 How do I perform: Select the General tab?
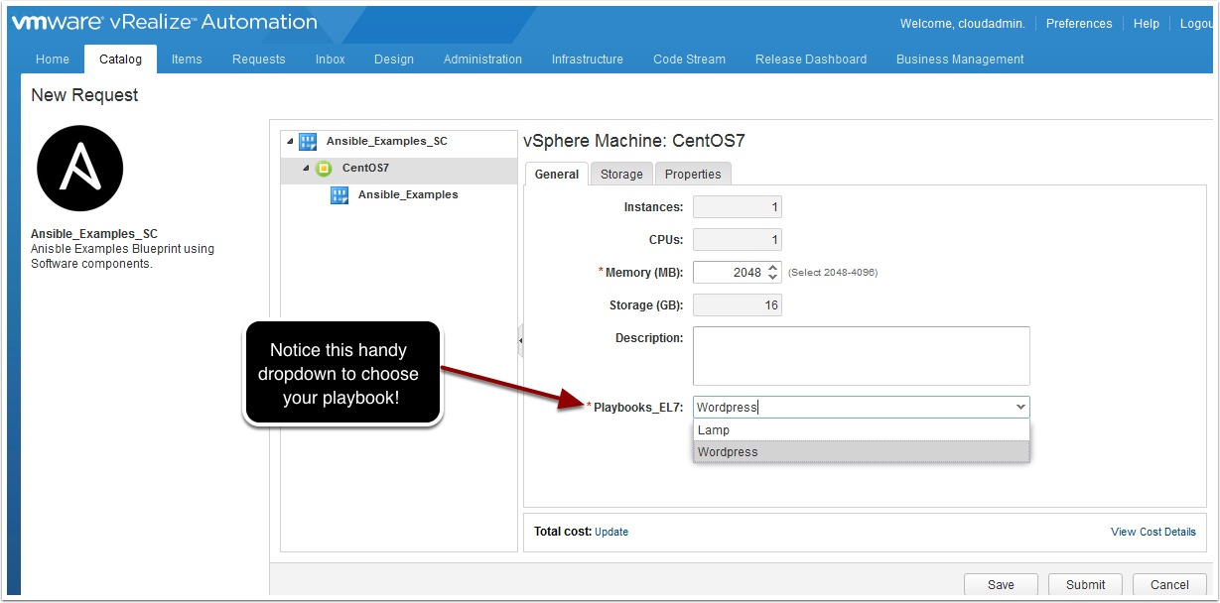[x=557, y=174]
